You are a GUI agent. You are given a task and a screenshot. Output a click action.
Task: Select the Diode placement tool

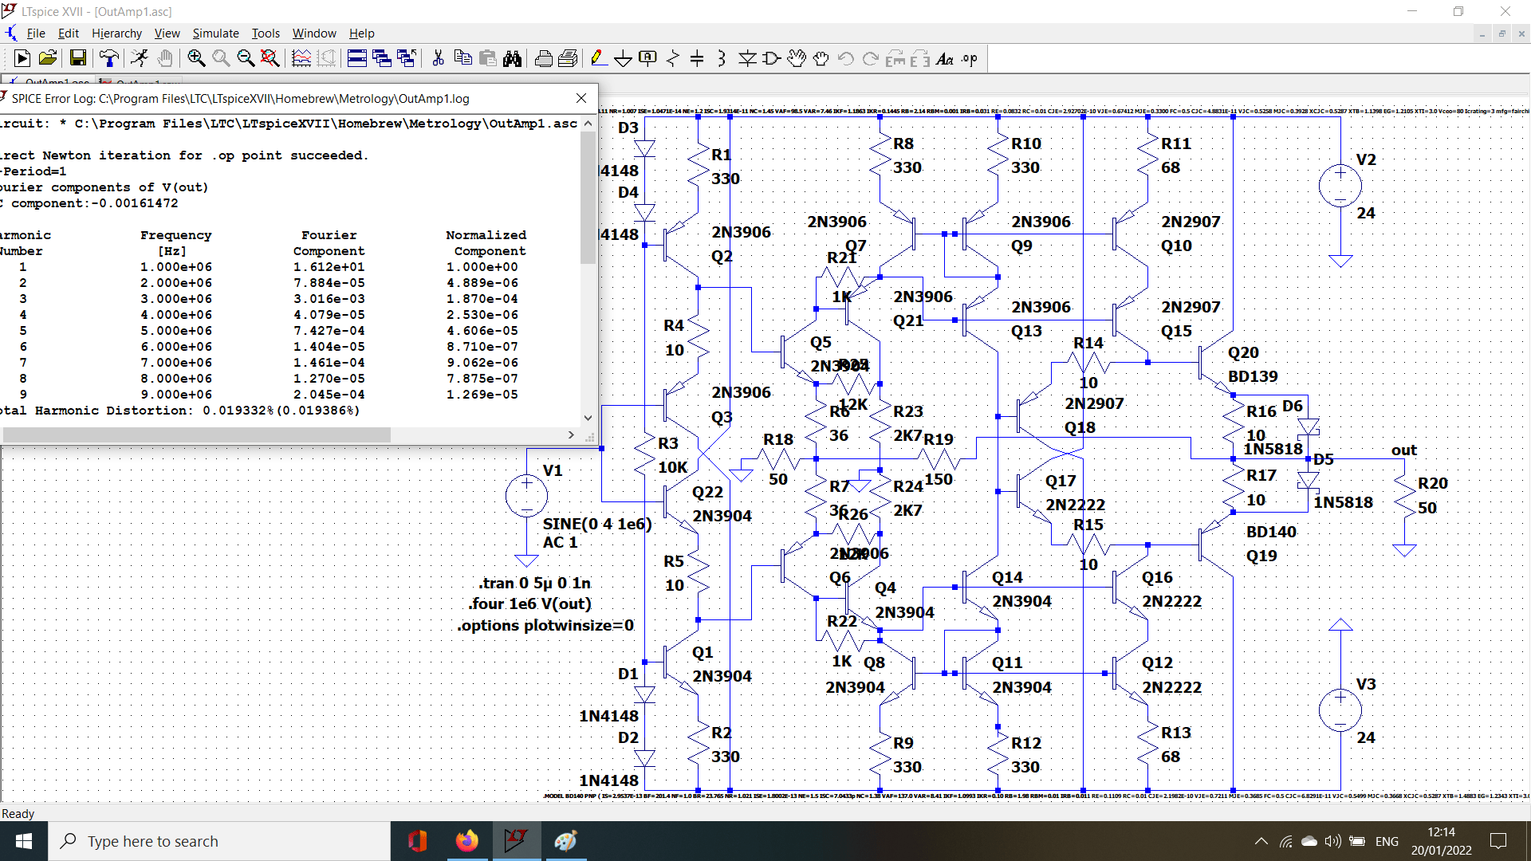tap(747, 58)
